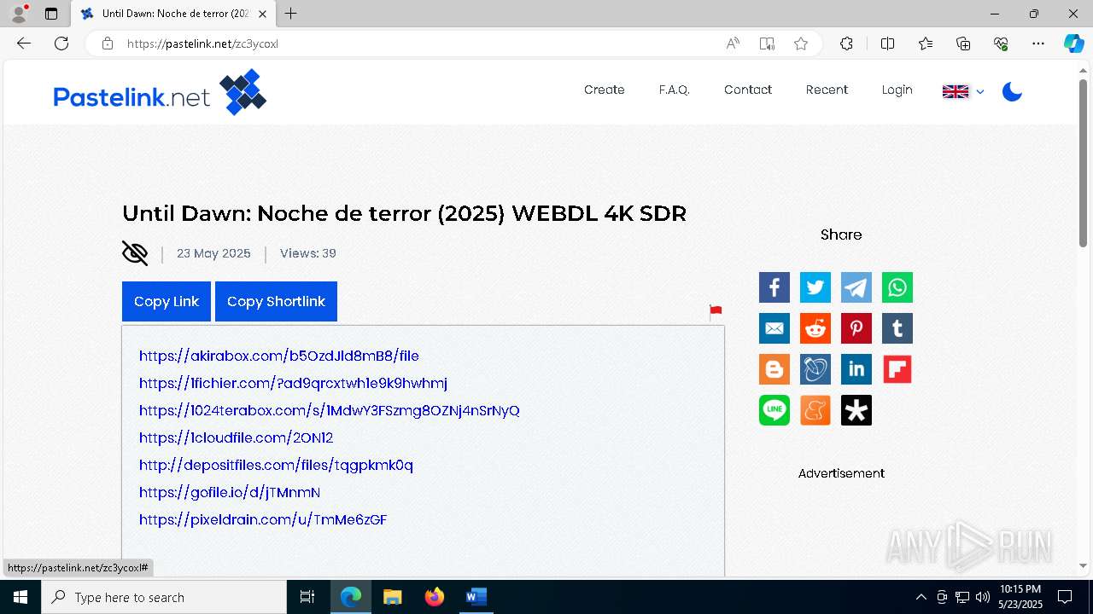
Task: Open the Create menu item
Action: click(605, 90)
